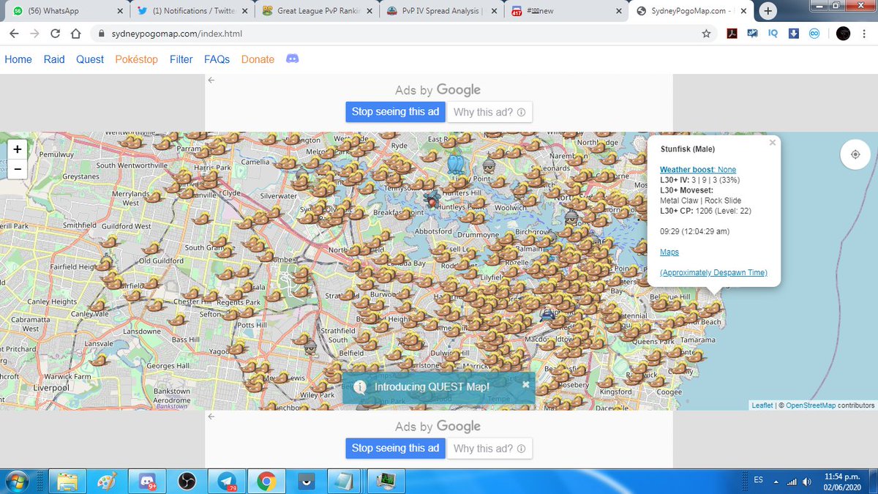
Task: Go forward in Chrome history
Action: pos(35,34)
